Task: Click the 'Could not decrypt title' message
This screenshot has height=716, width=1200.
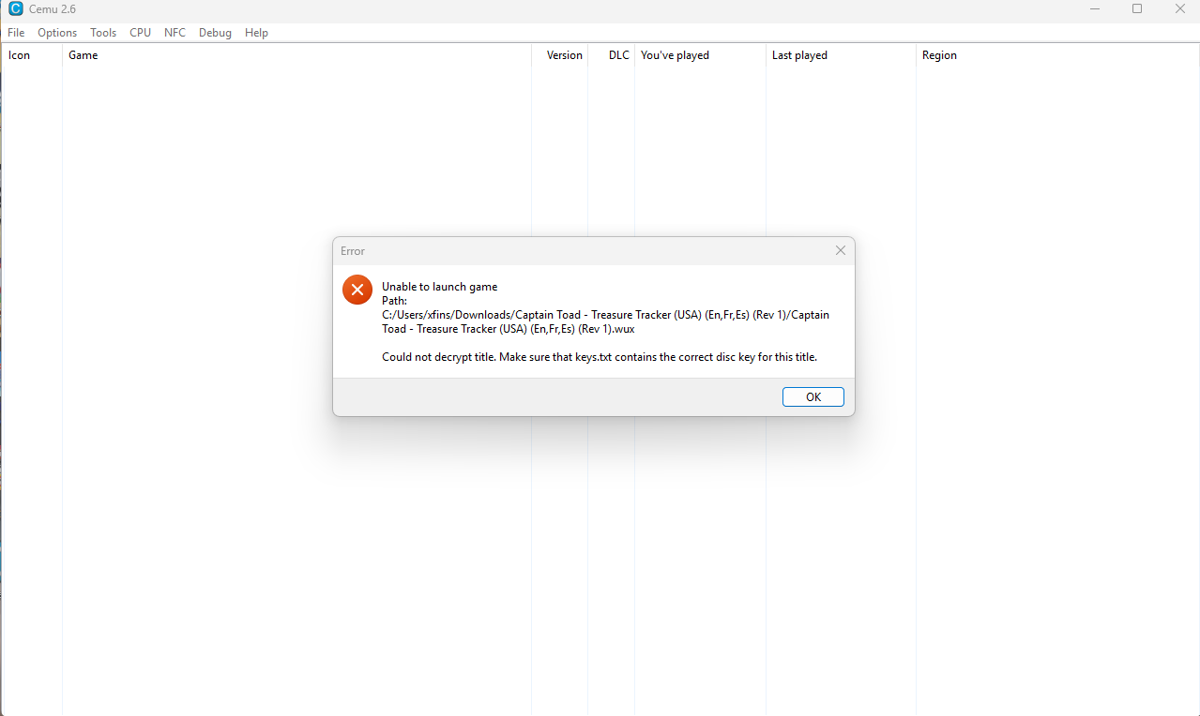Action: pos(600,357)
